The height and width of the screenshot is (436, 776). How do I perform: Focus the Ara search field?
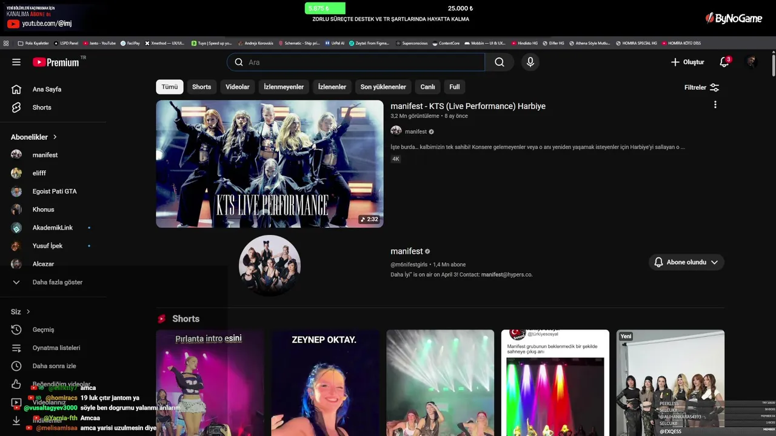tap(356, 62)
